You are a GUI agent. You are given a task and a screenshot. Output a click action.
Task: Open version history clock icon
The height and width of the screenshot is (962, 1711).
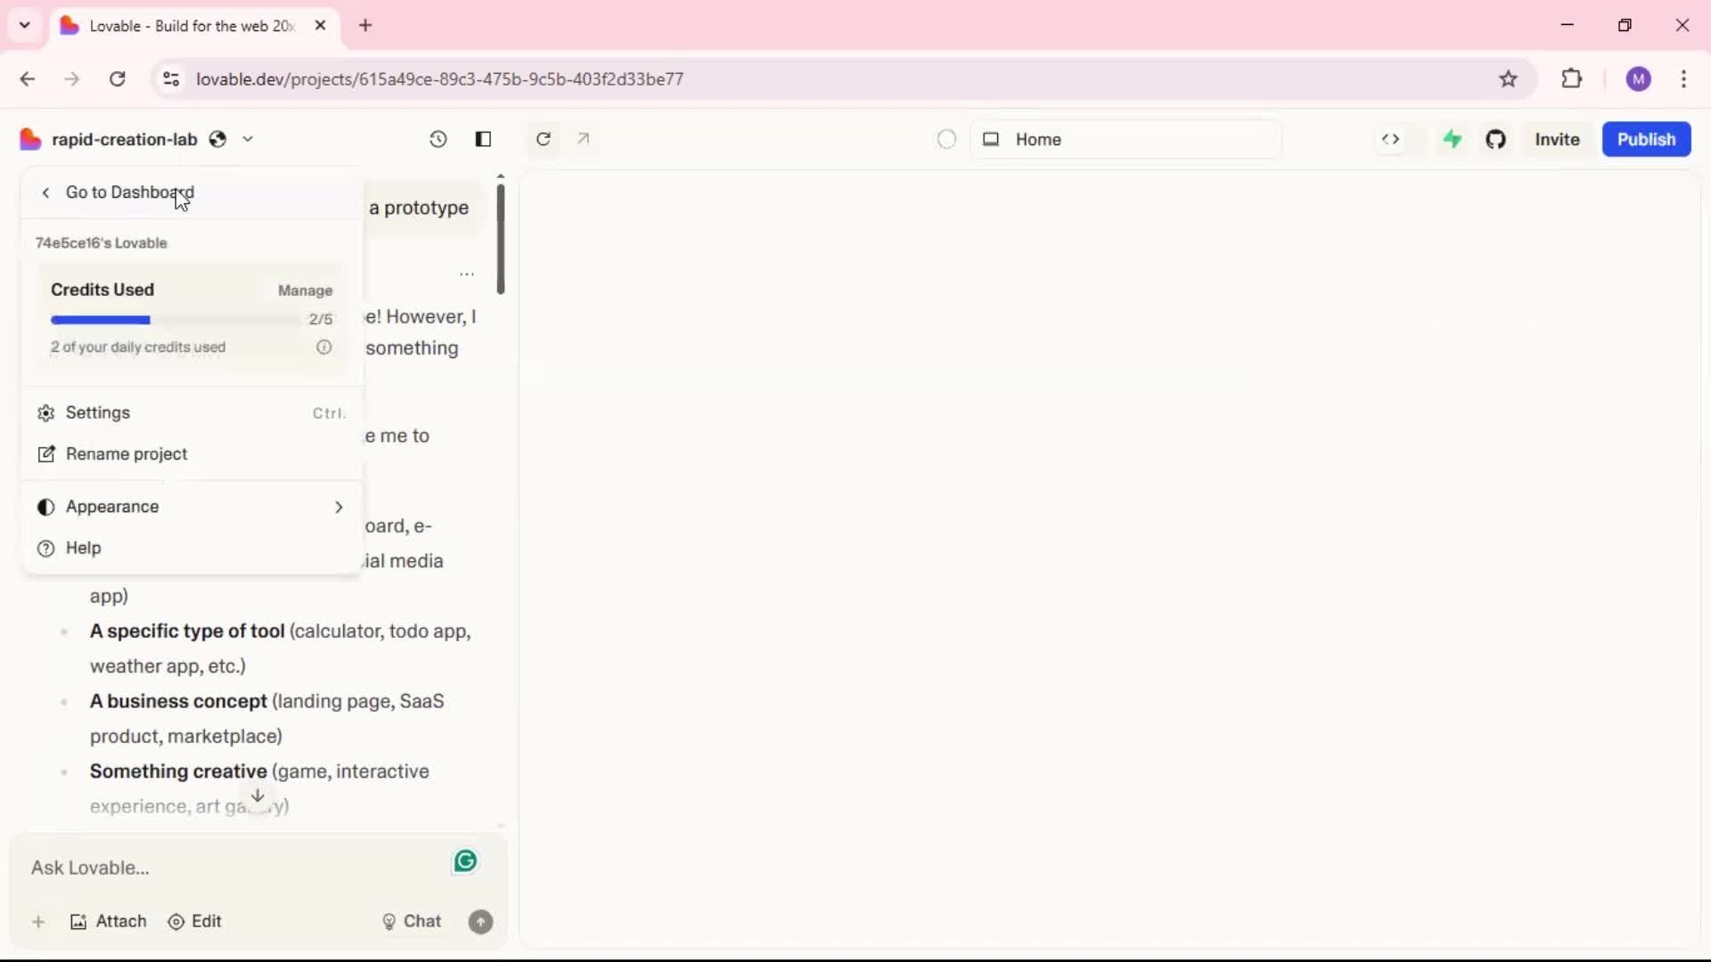coord(438,139)
